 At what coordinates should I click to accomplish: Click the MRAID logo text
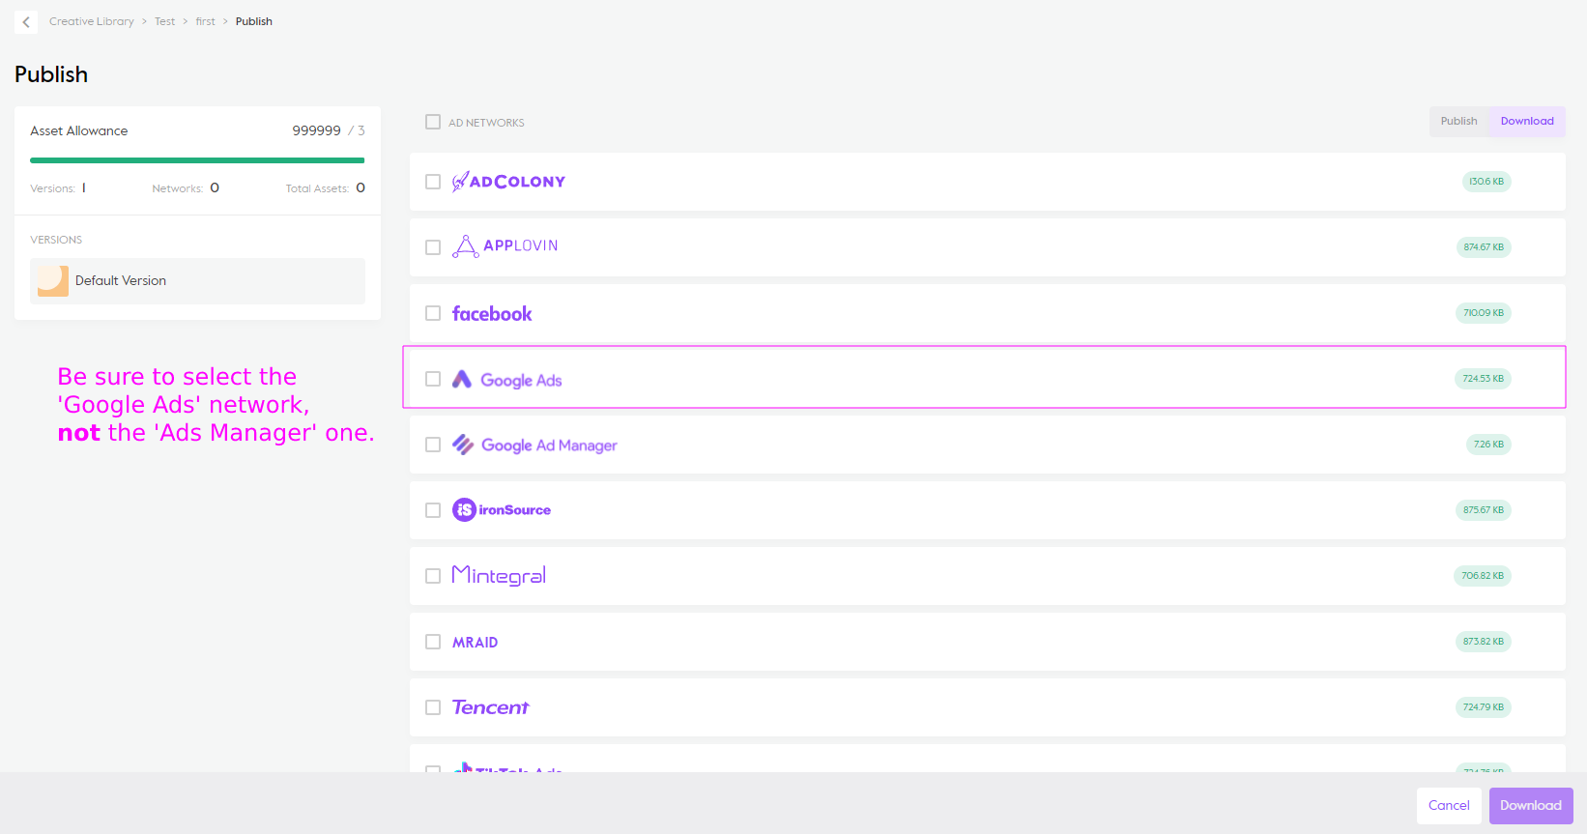point(476,642)
